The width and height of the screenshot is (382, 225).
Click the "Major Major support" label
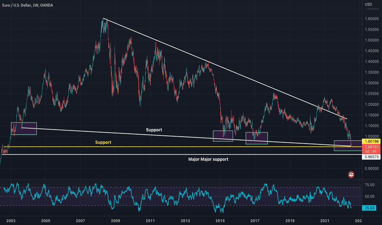tap(208, 159)
